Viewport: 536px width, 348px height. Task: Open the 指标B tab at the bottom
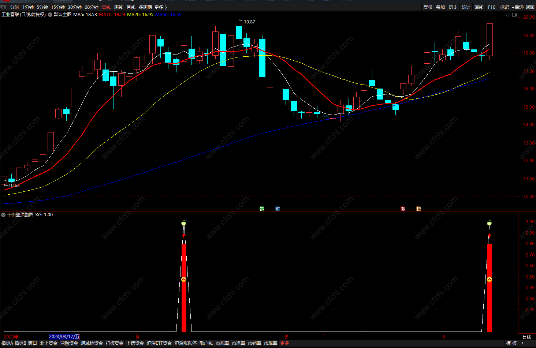(x=21, y=343)
